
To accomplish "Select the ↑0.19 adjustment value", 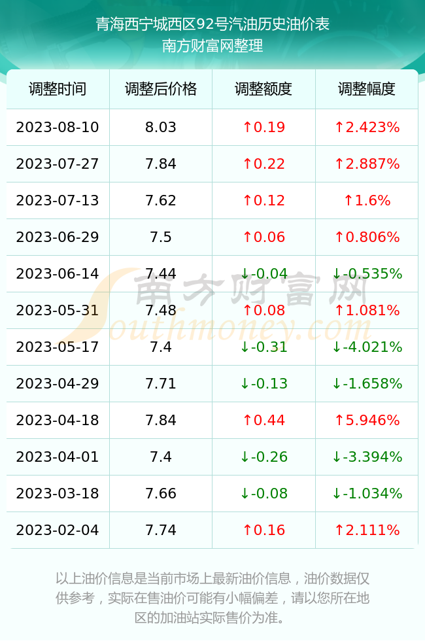I will click(x=263, y=127).
